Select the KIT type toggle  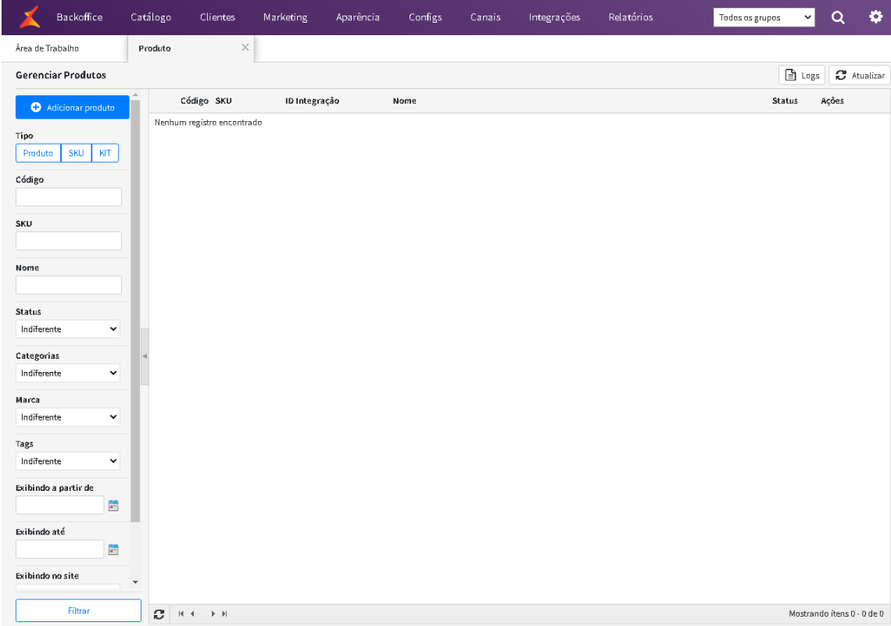tap(106, 153)
